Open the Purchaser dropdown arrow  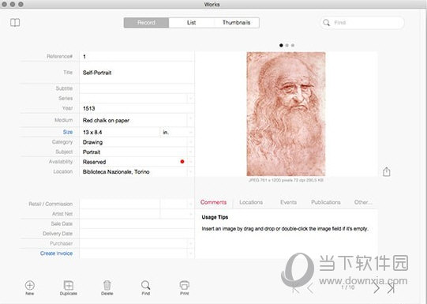191,243
